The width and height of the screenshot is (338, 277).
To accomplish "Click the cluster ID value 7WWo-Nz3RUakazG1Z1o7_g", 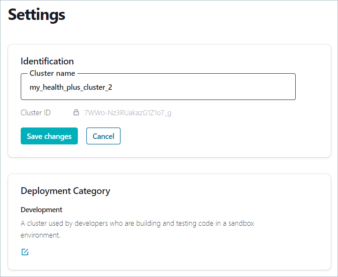I will (128, 113).
